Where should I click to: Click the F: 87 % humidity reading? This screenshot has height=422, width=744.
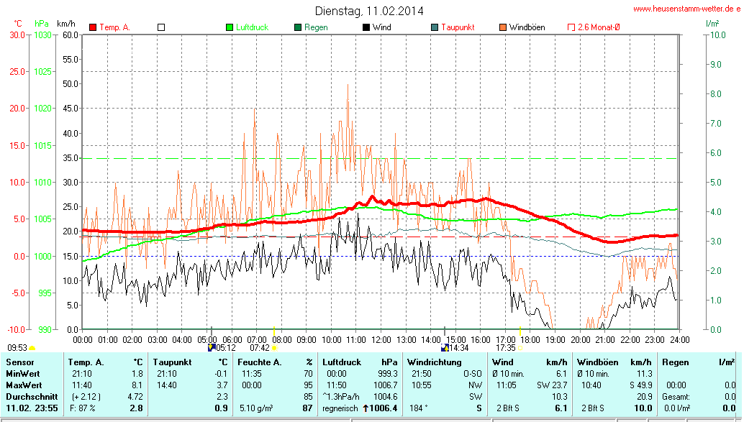tap(83, 408)
